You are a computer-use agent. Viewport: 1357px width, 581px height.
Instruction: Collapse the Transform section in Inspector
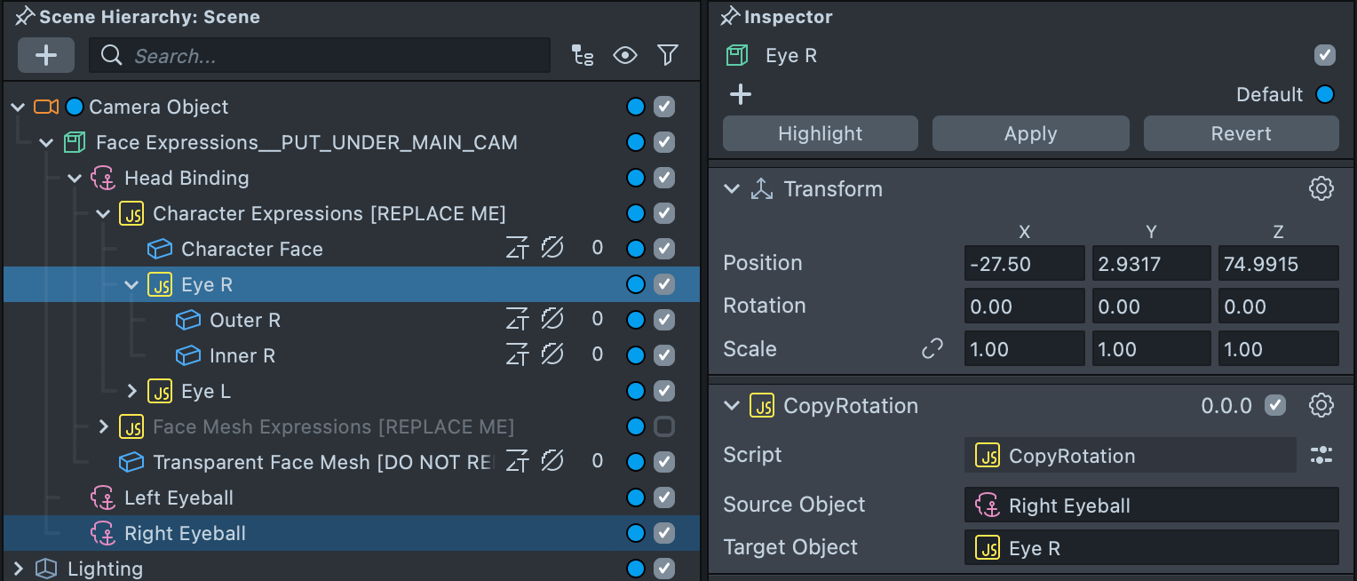[732, 188]
